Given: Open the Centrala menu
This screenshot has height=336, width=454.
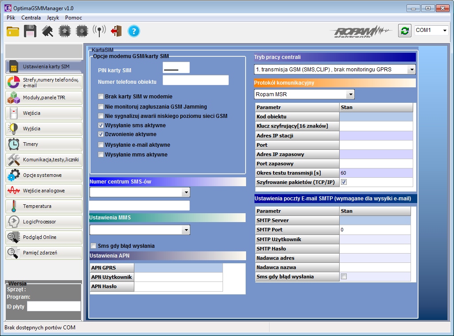Looking at the screenshot, I should pos(31,18).
